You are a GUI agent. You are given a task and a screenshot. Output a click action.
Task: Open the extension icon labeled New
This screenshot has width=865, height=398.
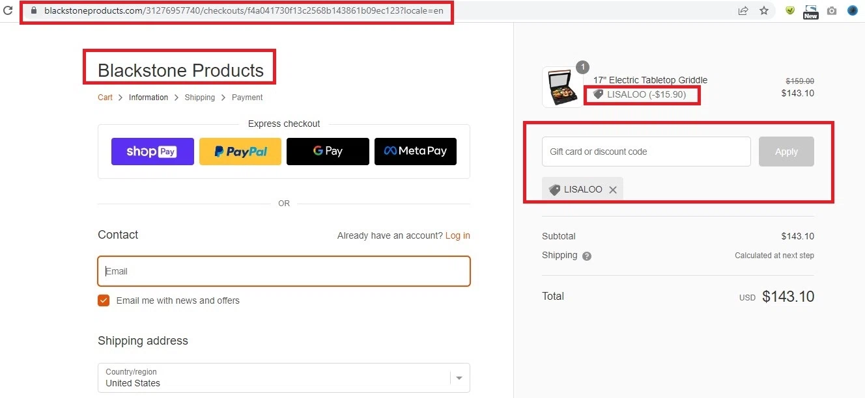810,11
